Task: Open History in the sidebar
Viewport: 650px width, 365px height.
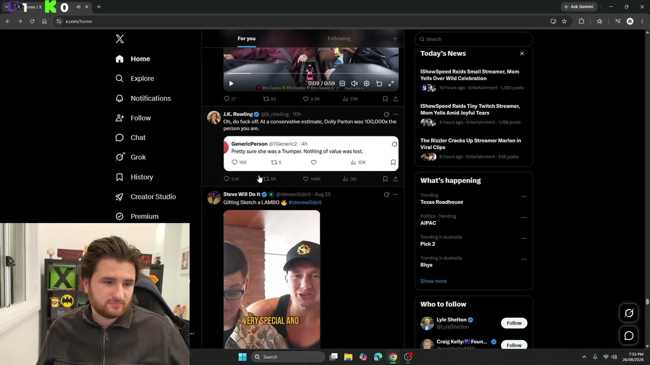Action: tap(134, 177)
